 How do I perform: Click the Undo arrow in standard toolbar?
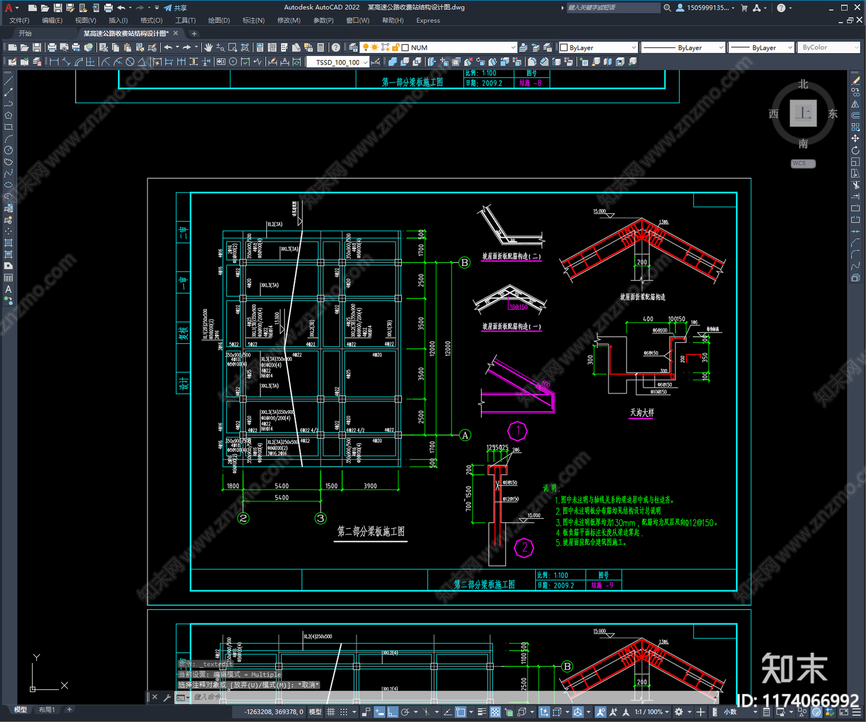168,48
